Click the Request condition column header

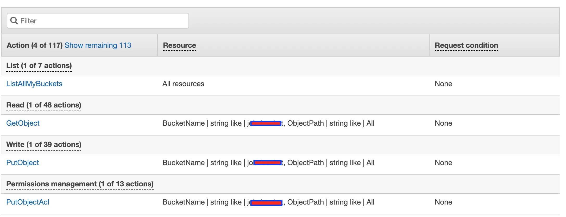(466, 45)
